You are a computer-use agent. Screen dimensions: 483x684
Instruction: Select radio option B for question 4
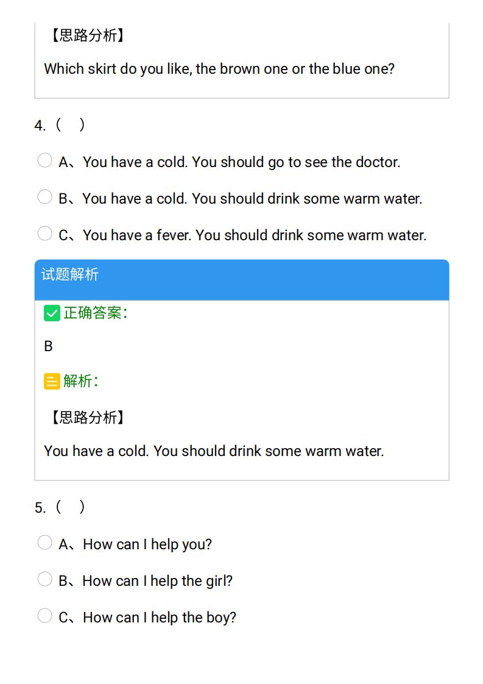coord(44,197)
